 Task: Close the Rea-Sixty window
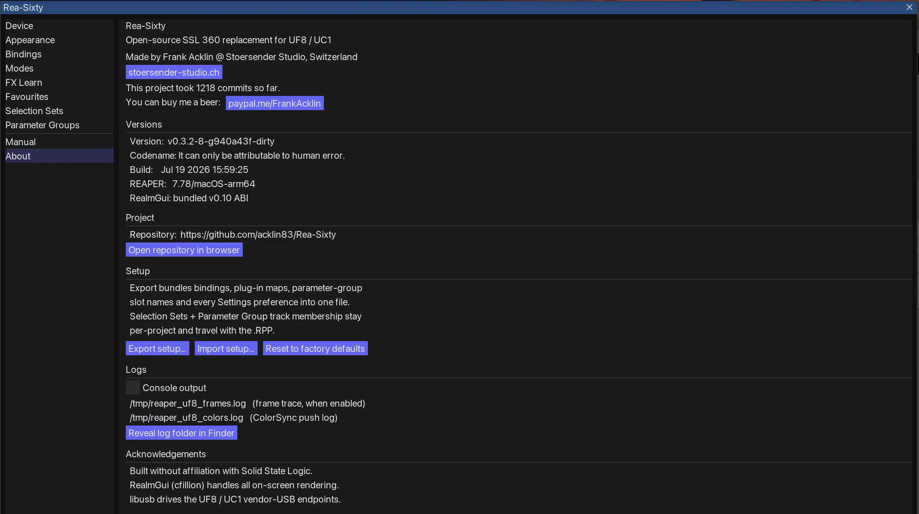[x=909, y=7]
